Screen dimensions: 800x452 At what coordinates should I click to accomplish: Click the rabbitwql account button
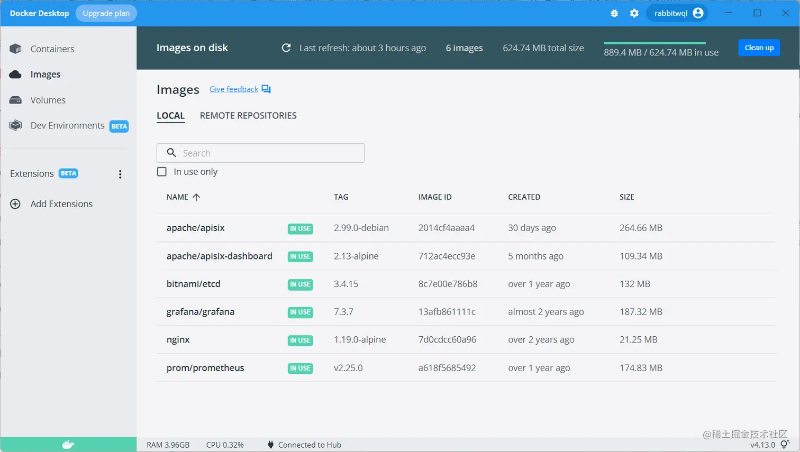pyautogui.click(x=677, y=13)
